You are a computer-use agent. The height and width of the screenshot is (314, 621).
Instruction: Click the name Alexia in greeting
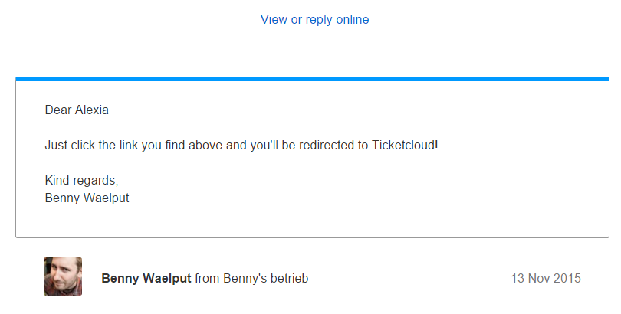[92, 110]
